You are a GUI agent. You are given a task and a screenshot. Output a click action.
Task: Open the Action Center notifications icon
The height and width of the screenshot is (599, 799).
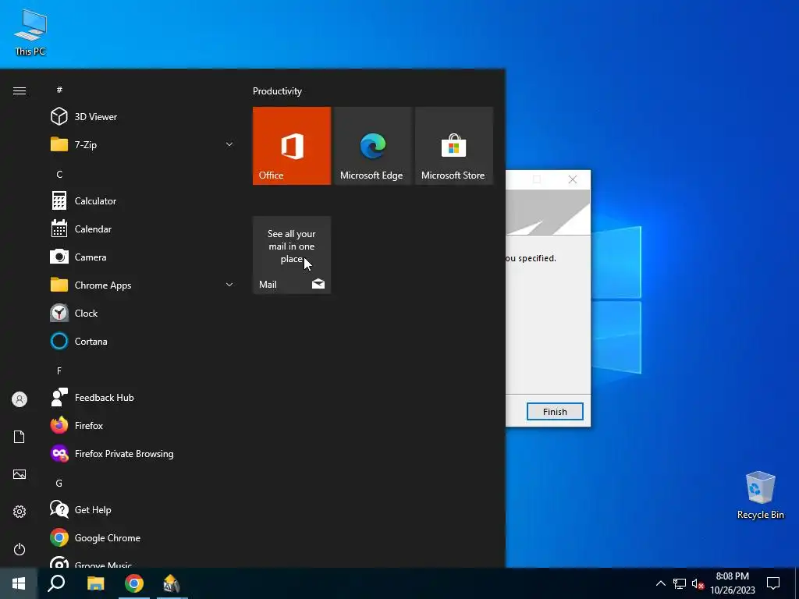(773, 583)
